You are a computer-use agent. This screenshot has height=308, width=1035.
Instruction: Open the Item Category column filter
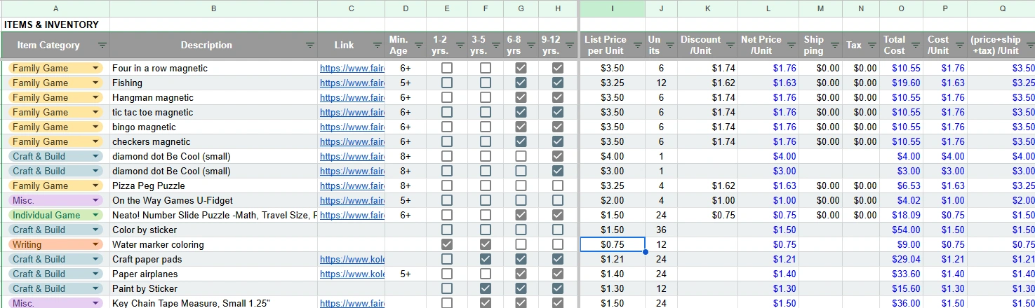coord(102,45)
